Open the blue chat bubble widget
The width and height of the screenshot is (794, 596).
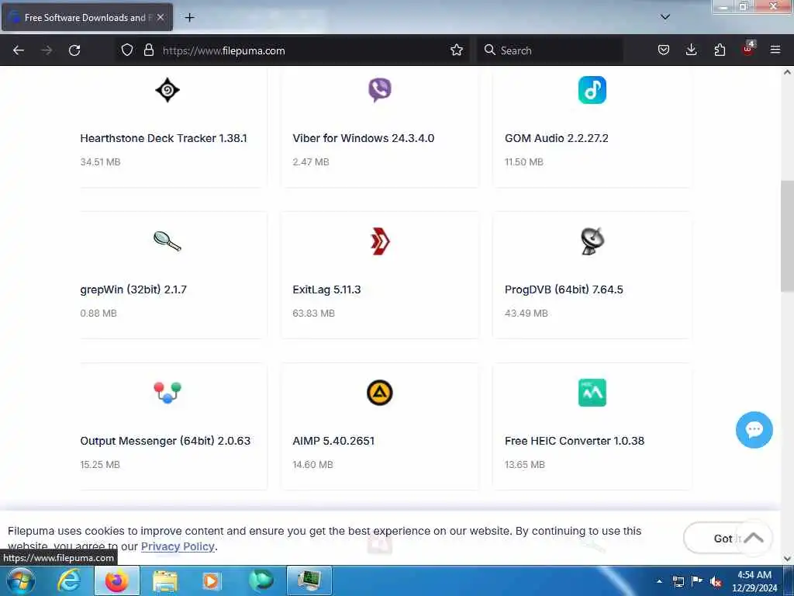click(754, 430)
